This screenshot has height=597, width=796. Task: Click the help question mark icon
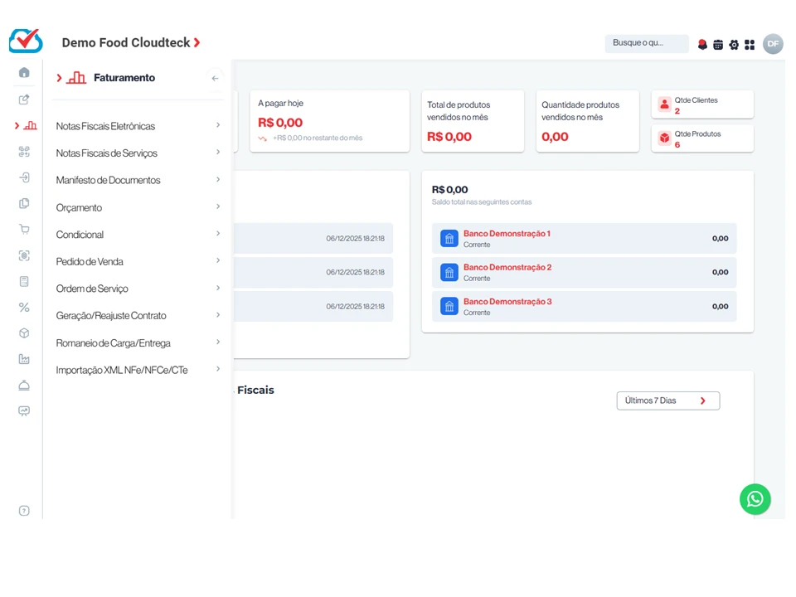click(x=24, y=511)
